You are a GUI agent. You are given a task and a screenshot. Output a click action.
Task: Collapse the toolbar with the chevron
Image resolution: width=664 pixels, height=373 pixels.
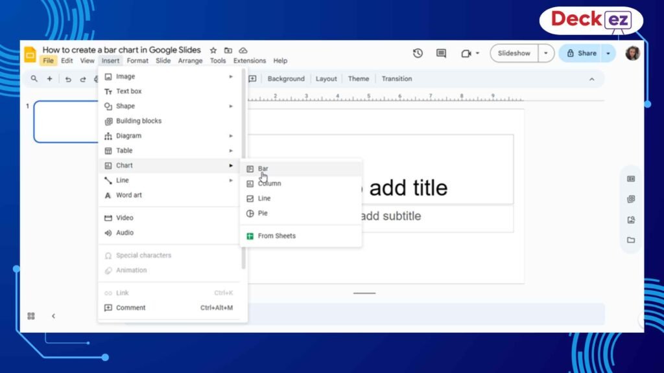point(591,78)
